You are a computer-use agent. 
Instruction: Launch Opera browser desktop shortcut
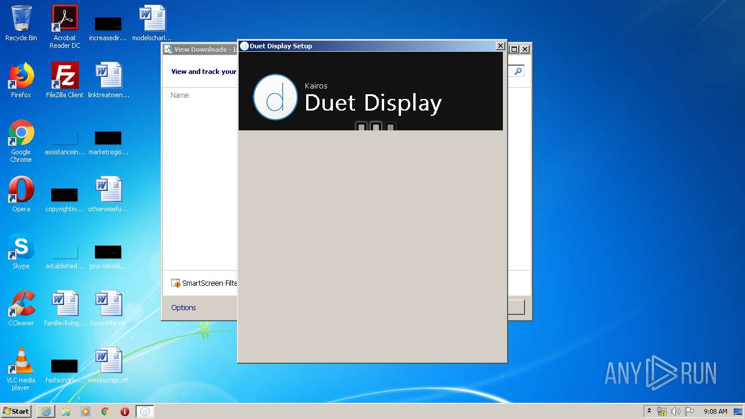21,194
